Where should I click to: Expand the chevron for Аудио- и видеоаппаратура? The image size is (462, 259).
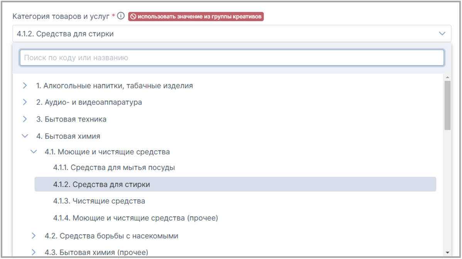coord(25,102)
